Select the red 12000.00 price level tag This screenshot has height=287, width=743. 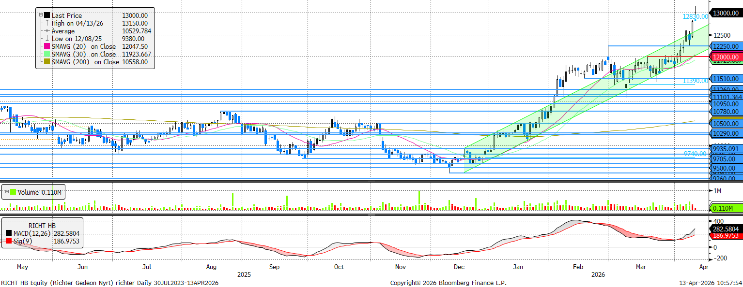(726, 57)
